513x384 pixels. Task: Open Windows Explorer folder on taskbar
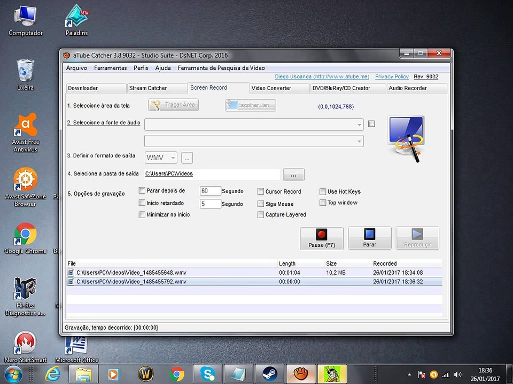coord(83,374)
